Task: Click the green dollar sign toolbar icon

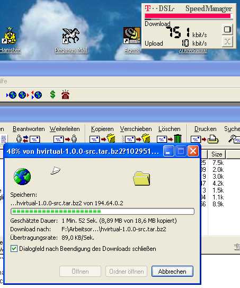Action: click(52, 94)
